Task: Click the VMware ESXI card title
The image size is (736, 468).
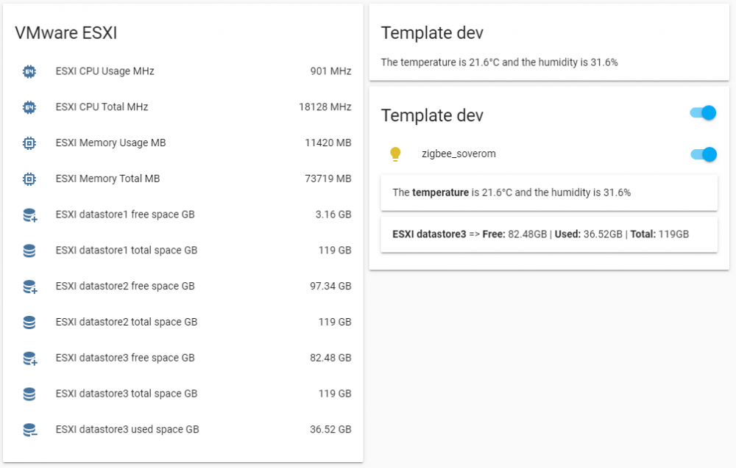Action: 66,33
